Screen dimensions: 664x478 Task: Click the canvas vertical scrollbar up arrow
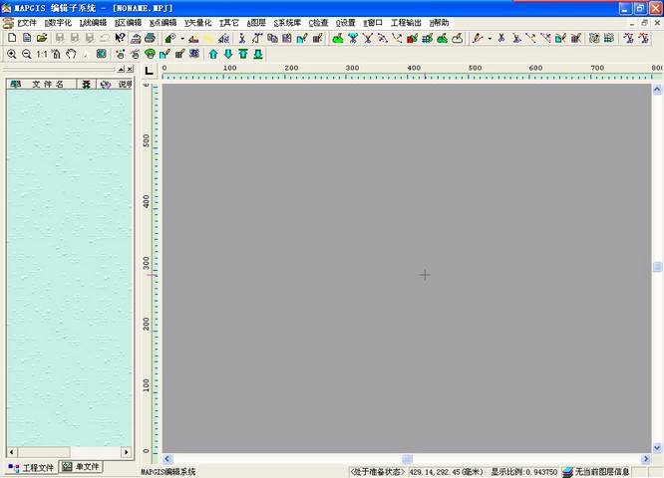657,89
